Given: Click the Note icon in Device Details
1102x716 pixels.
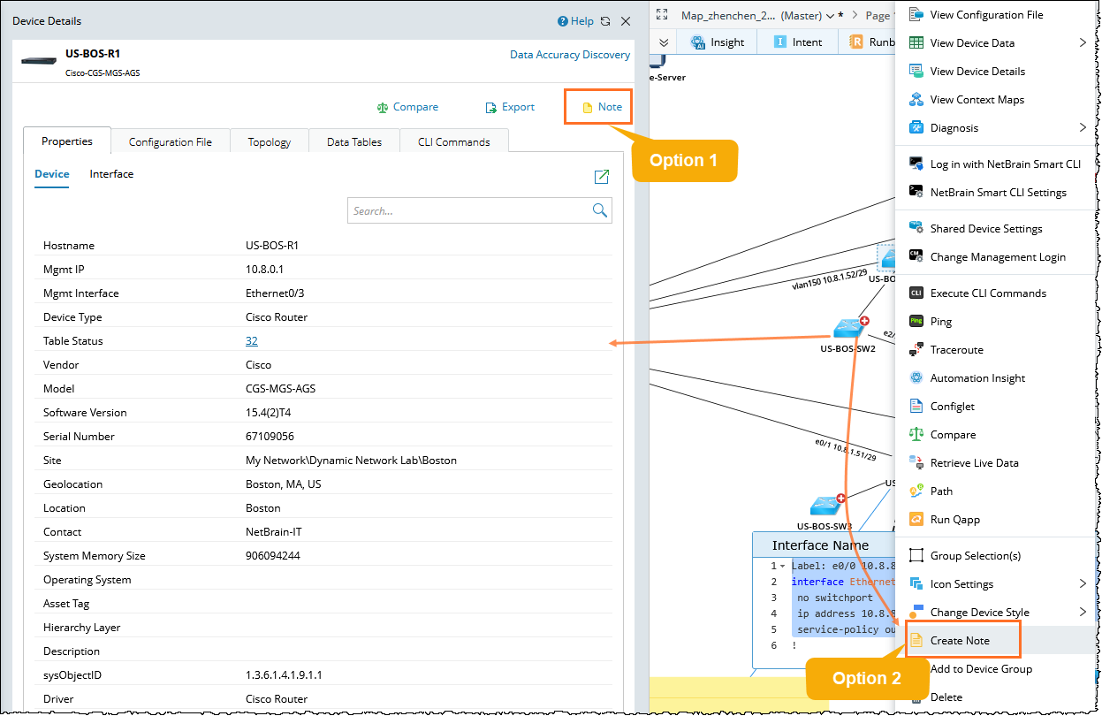Looking at the screenshot, I should point(587,108).
